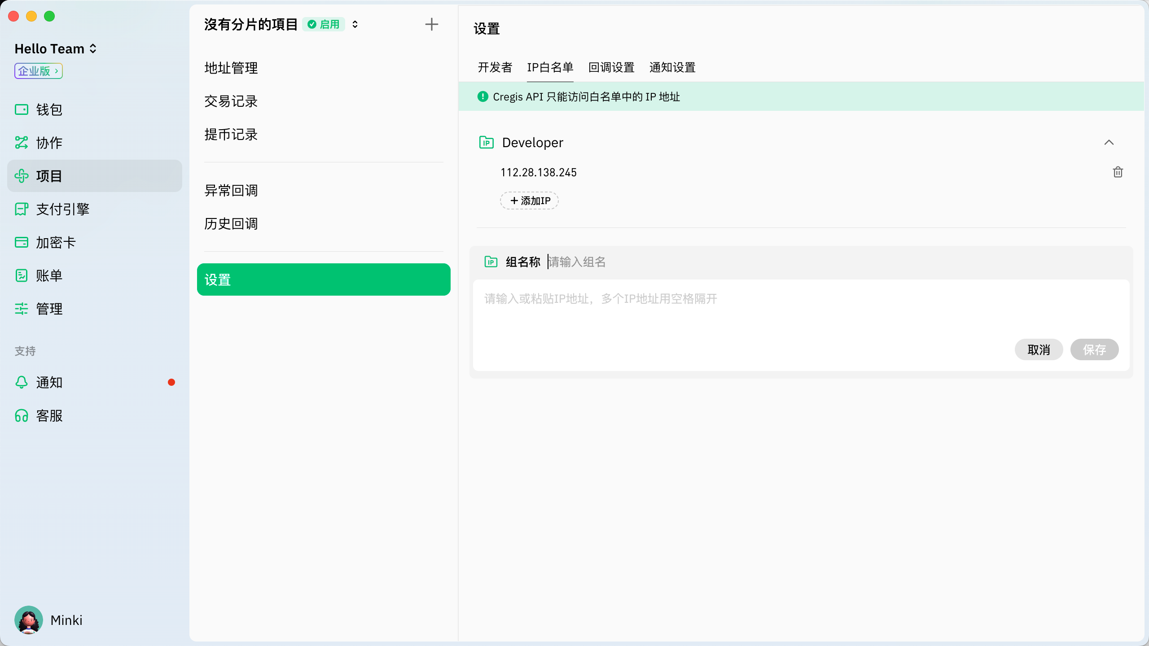Switch to the 回调设置 tab
This screenshot has height=646, width=1149.
point(611,67)
